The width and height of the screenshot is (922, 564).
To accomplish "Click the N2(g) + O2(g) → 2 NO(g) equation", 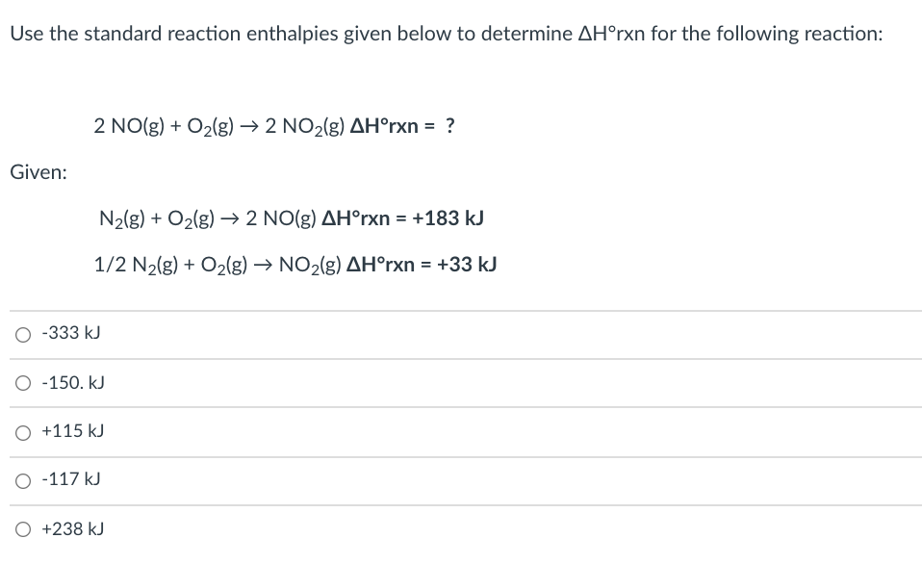I will (208, 218).
